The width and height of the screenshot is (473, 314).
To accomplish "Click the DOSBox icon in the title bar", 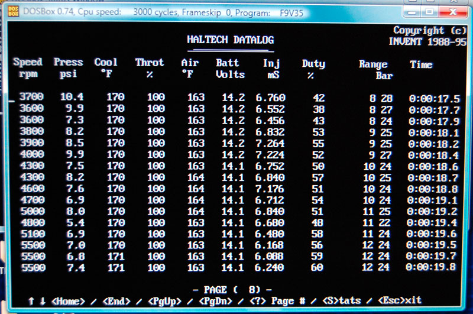I will click(13, 12).
